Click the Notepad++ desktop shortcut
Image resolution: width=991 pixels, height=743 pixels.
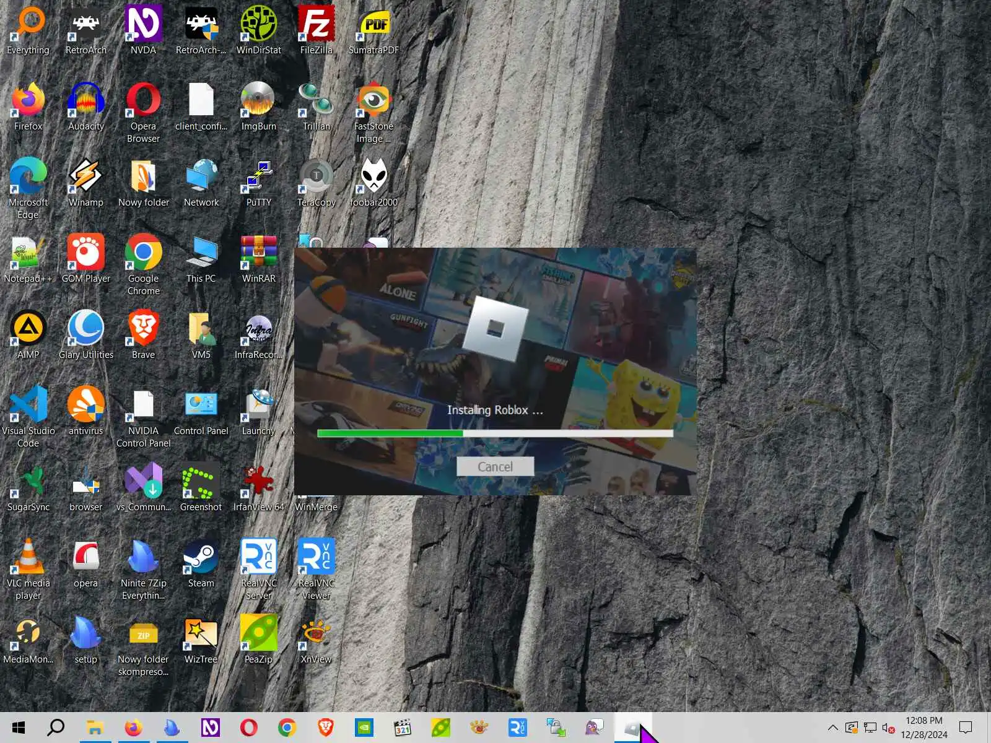coord(28,259)
